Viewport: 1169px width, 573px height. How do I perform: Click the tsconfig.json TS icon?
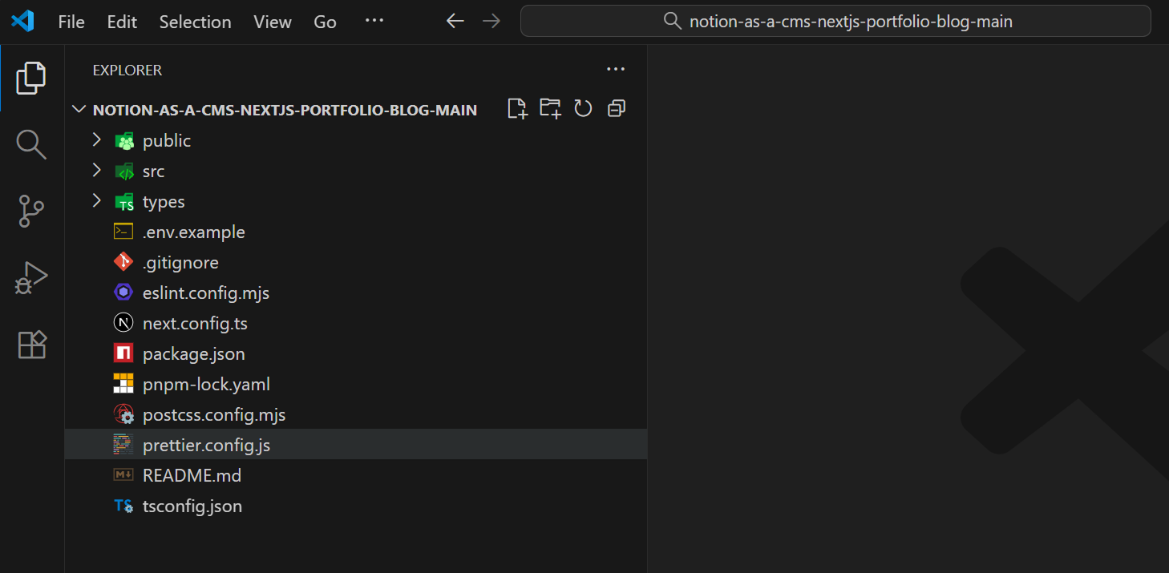click(x=123, y=506)
